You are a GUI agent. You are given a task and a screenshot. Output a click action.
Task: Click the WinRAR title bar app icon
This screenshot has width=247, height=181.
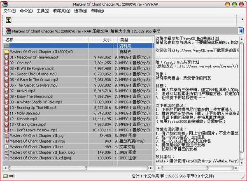click(5, 4)
